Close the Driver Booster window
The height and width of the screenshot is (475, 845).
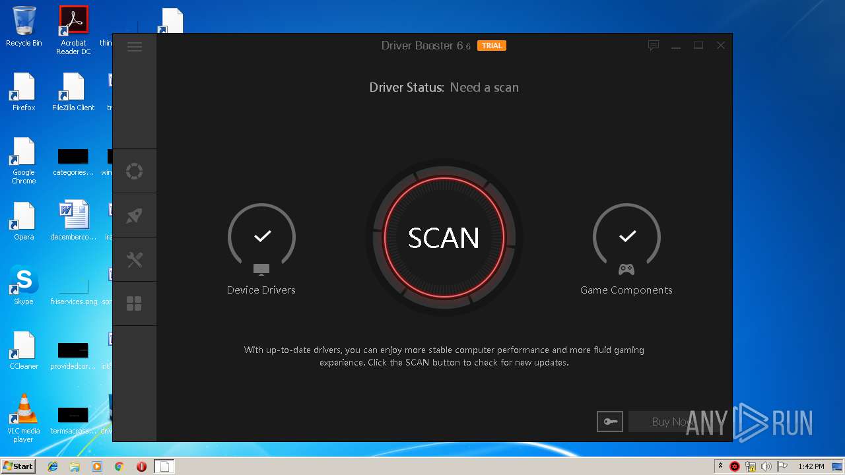pos(721,46)
